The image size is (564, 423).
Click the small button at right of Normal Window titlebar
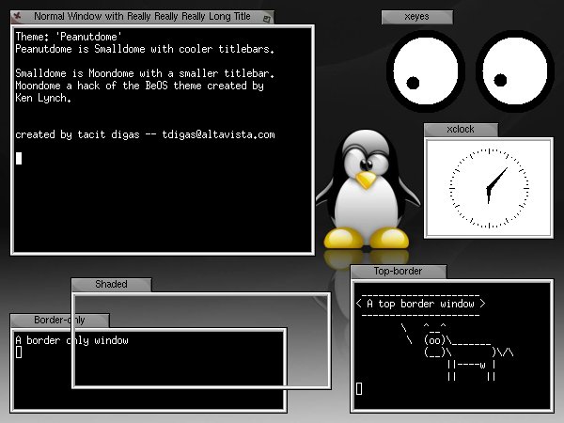click(267, 19)
